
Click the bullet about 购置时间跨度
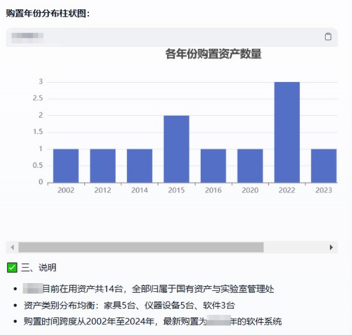point(153,322)
